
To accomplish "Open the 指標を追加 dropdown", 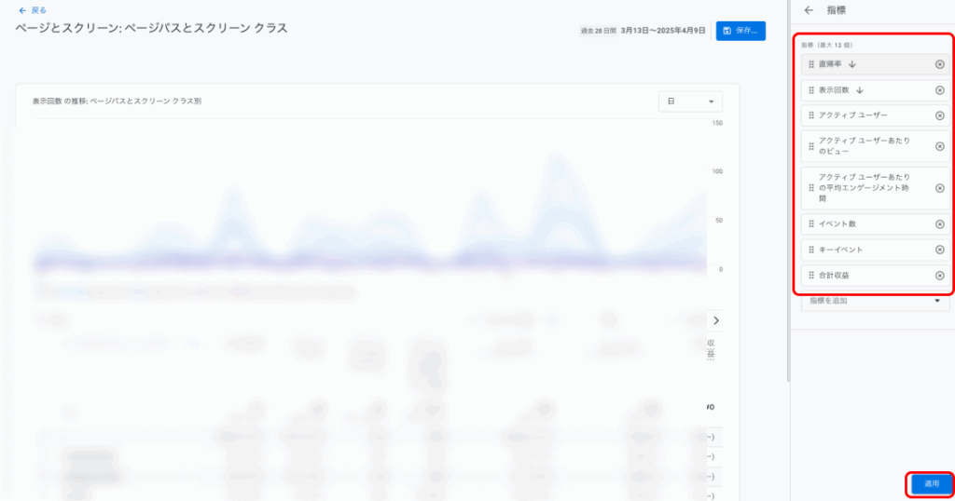I will pos(875,302).
